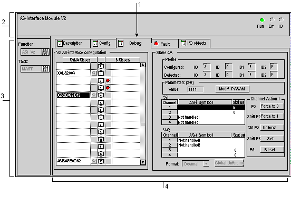The height and width of the screenshot is (208, 291).
Task: Click the Force to 0 button
Action: coord(272,106)
